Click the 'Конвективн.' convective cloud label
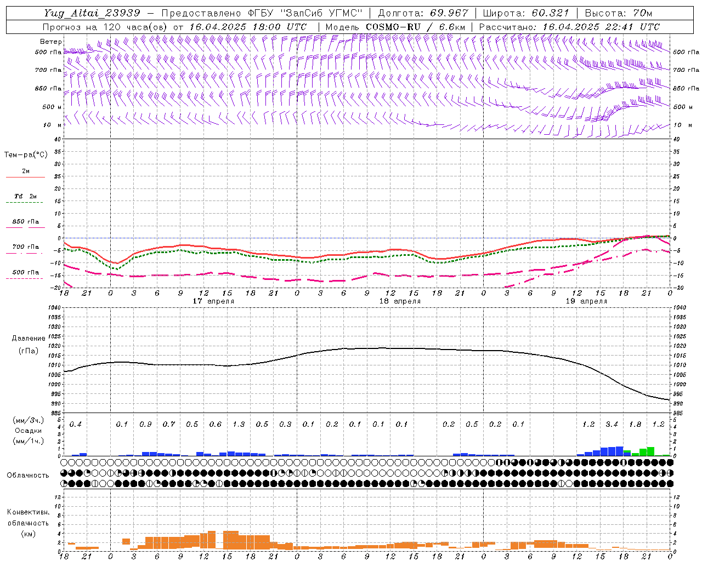Image resolution: width=702 pixels, height=561 pixels. tap(28, 512)
